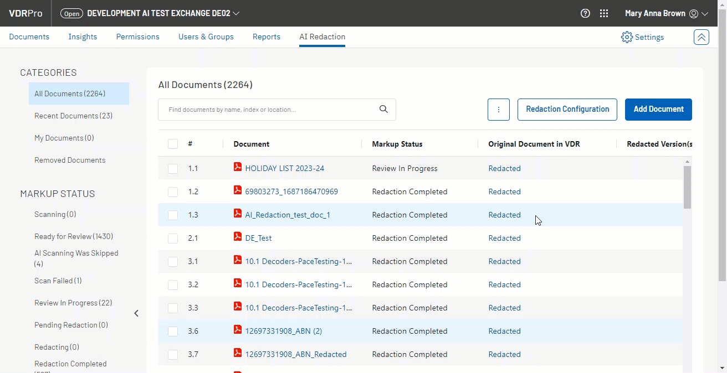
Task: Check the box for row 3.2
Action: pyautogui.click(x=173, y=285)
